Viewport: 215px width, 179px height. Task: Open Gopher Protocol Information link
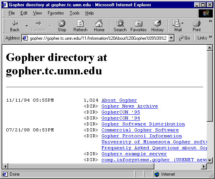click(142, 136)
